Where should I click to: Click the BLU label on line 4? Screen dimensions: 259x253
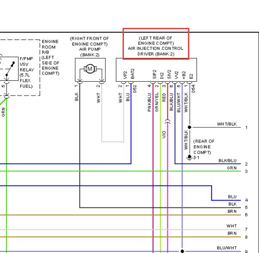tap(232, 197)
